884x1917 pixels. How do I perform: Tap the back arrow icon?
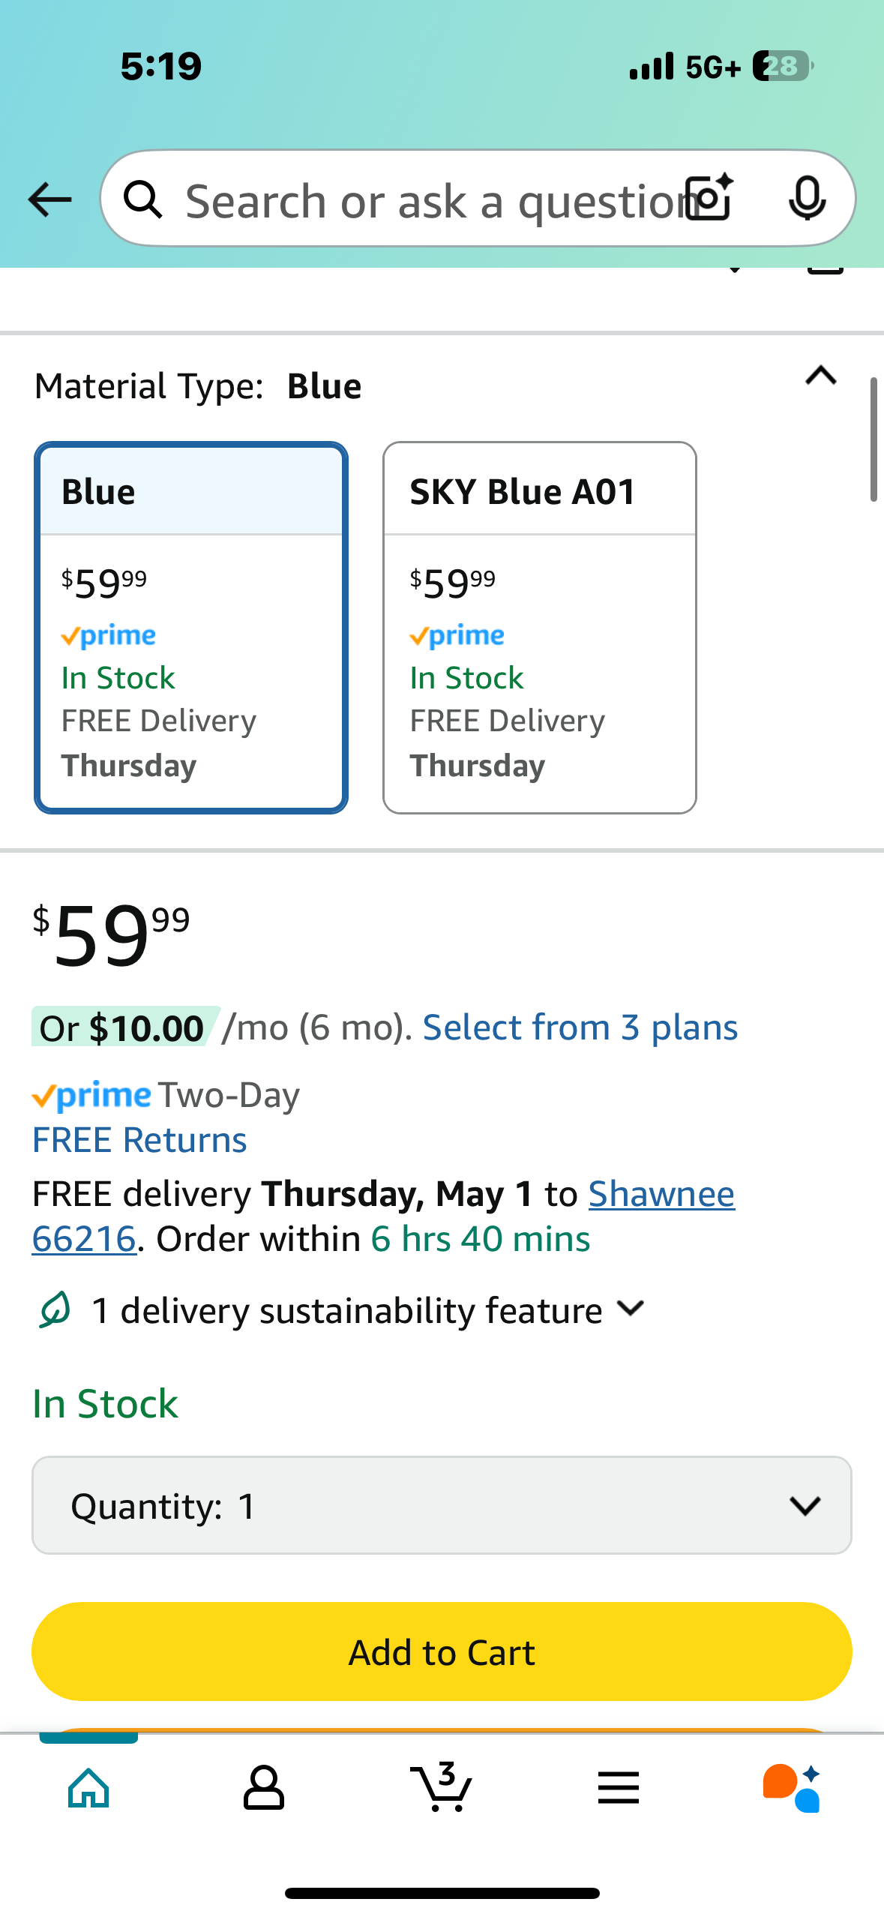(49, 199)
